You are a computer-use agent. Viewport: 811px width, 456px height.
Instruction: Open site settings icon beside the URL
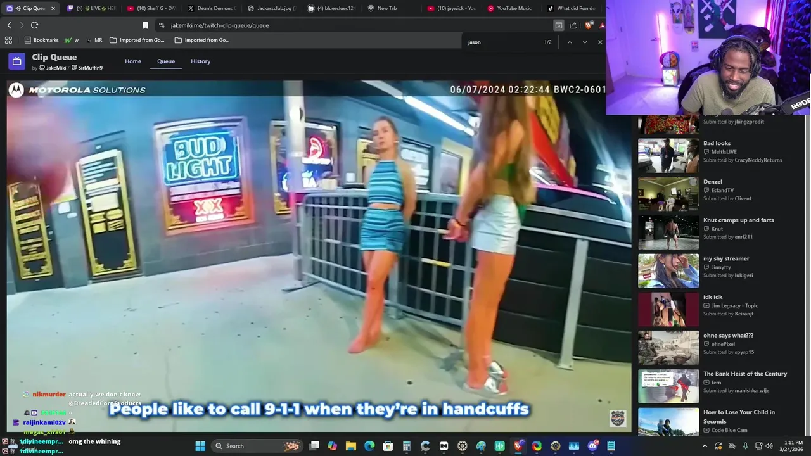point(162,25)
